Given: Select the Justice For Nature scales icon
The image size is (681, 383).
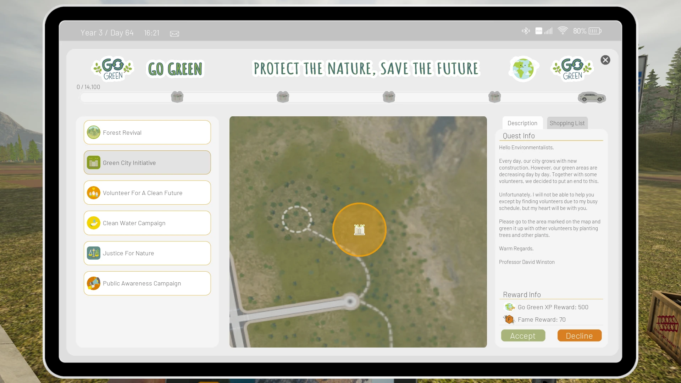Looking at the screenshot, I should pyautogui.click(x=93, y=253).
